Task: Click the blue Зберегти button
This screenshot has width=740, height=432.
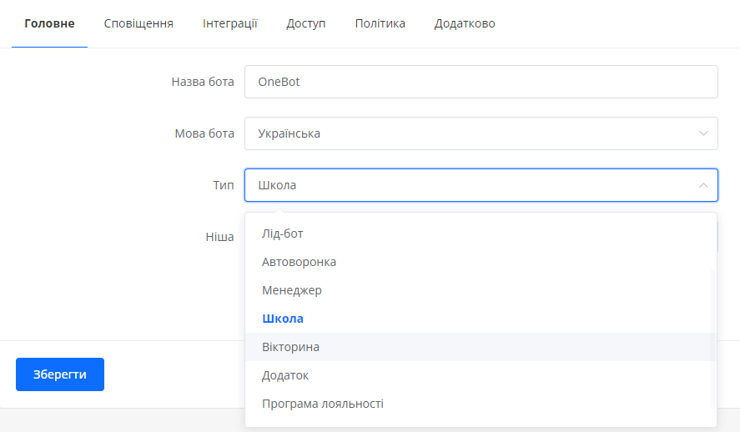Action: click(x=60, y=374)
